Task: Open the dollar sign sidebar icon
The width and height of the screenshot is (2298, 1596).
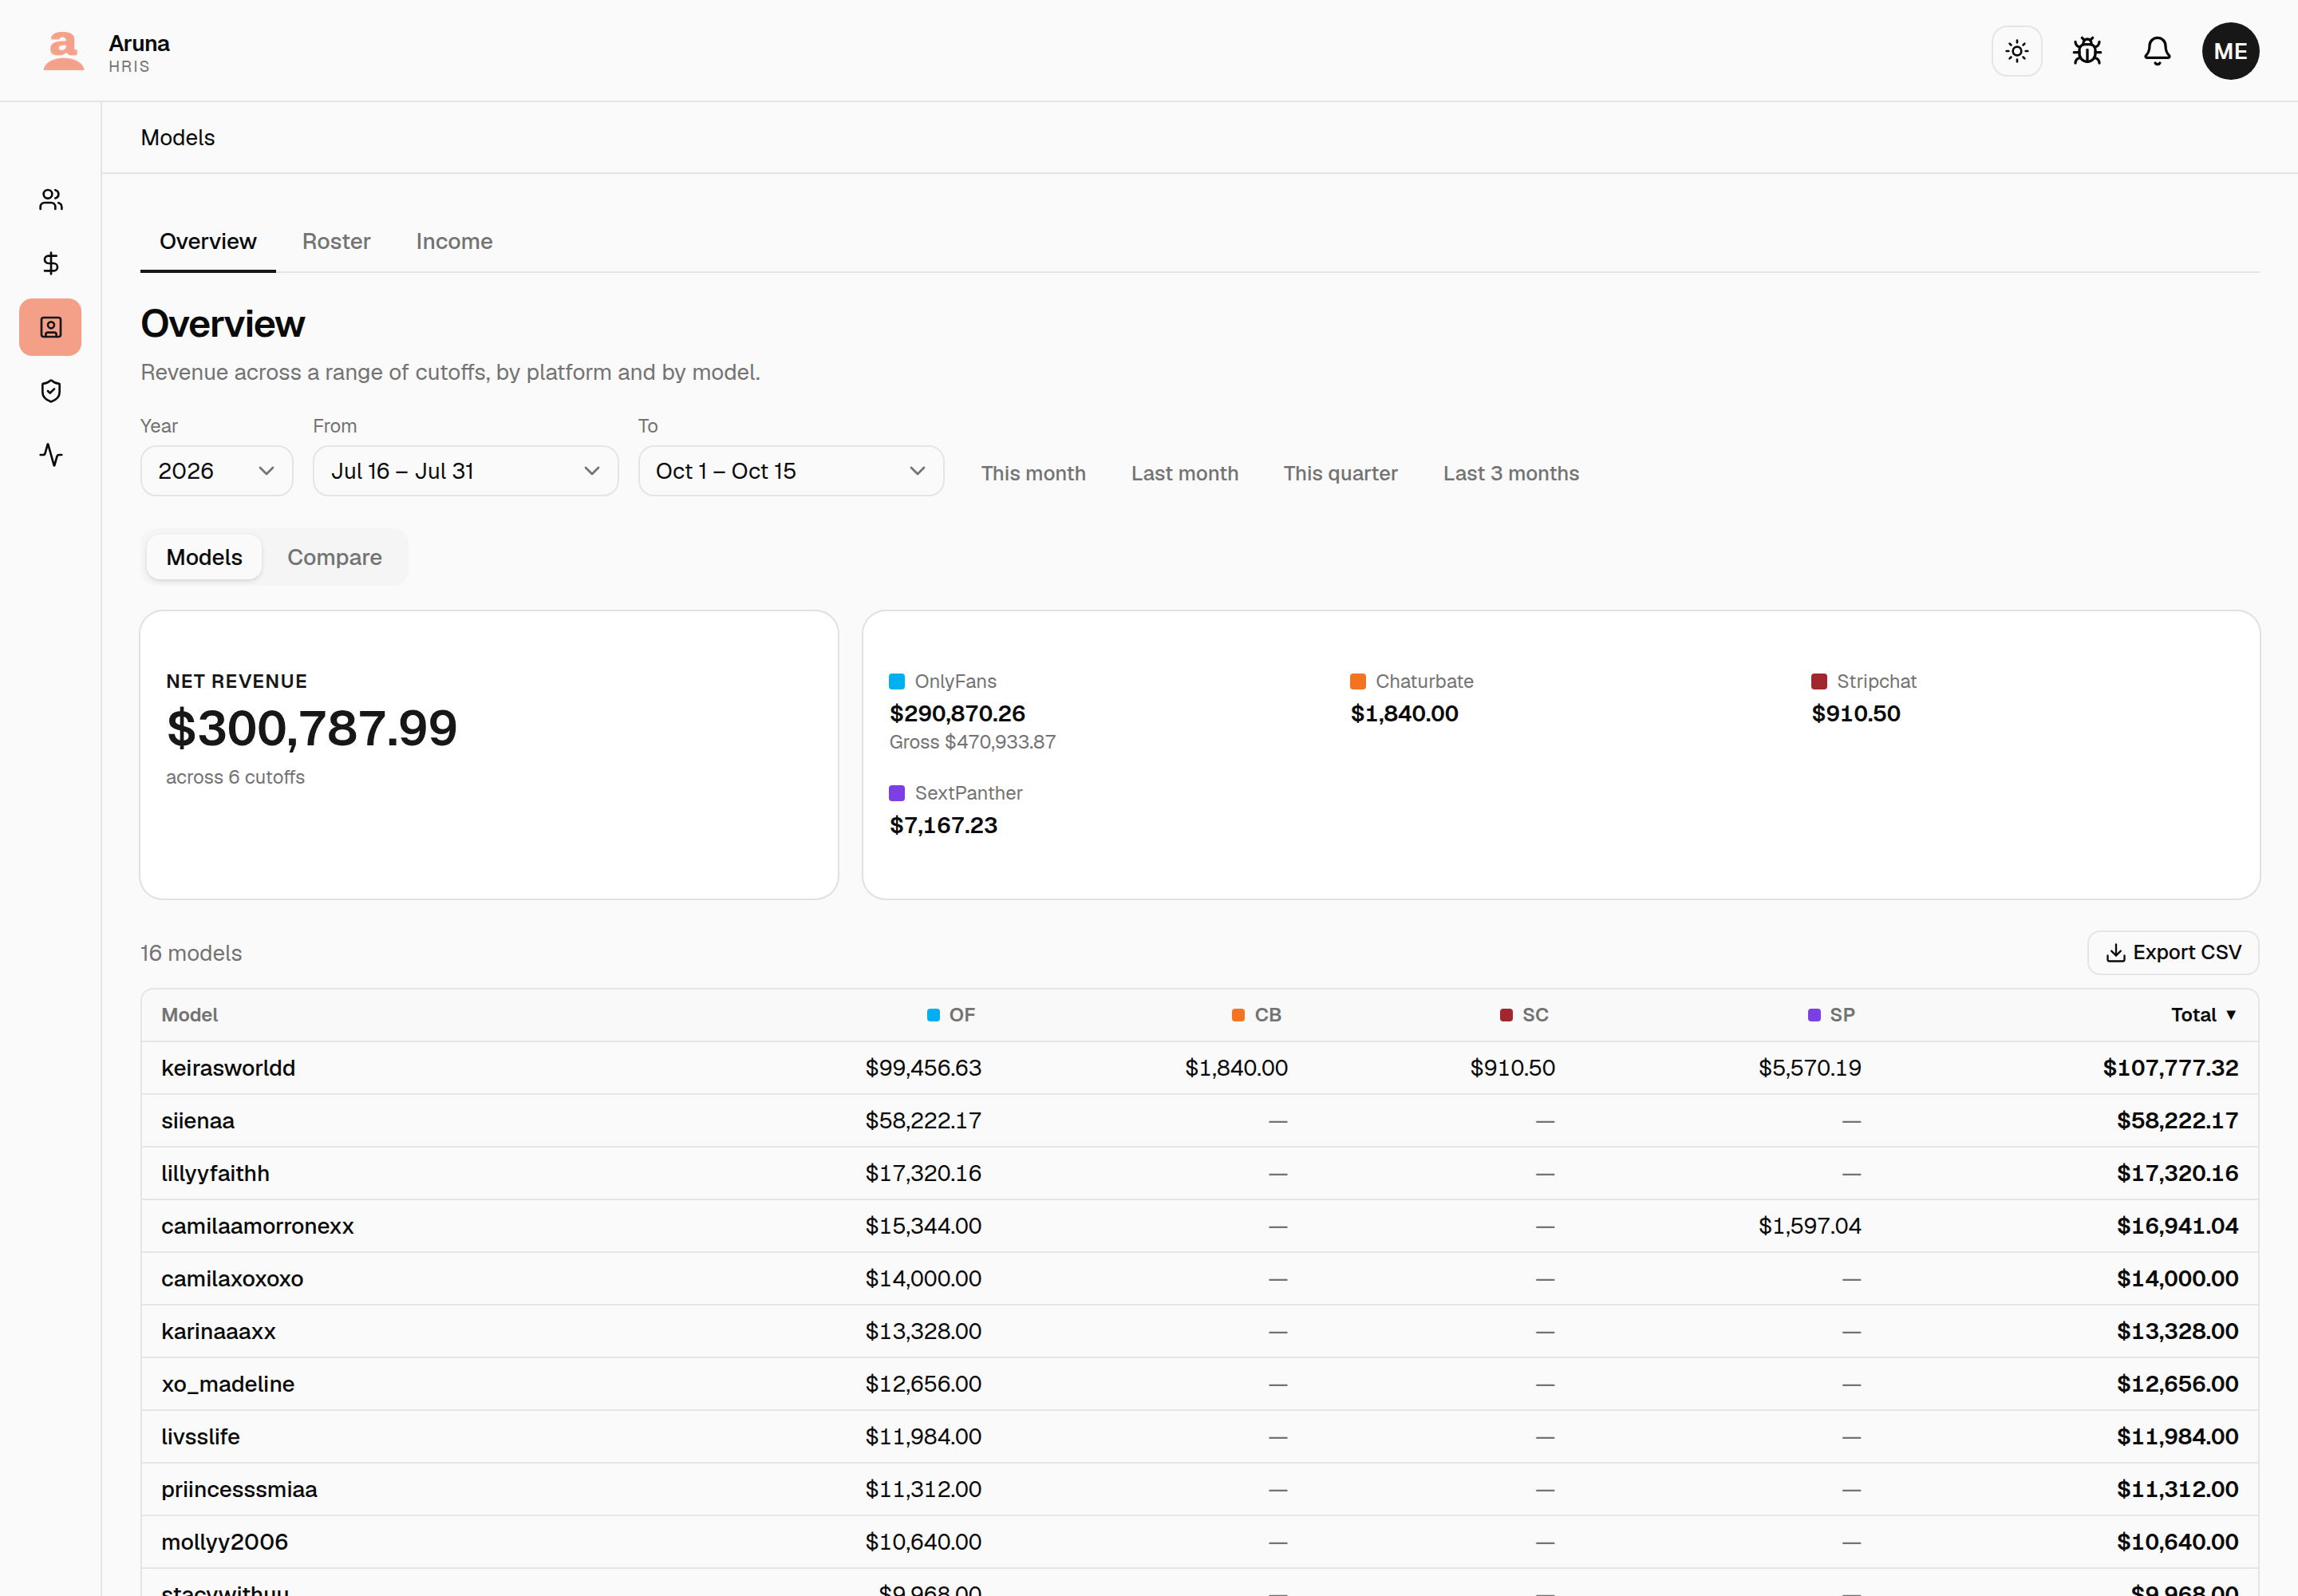Action: [x=51, y=263]
